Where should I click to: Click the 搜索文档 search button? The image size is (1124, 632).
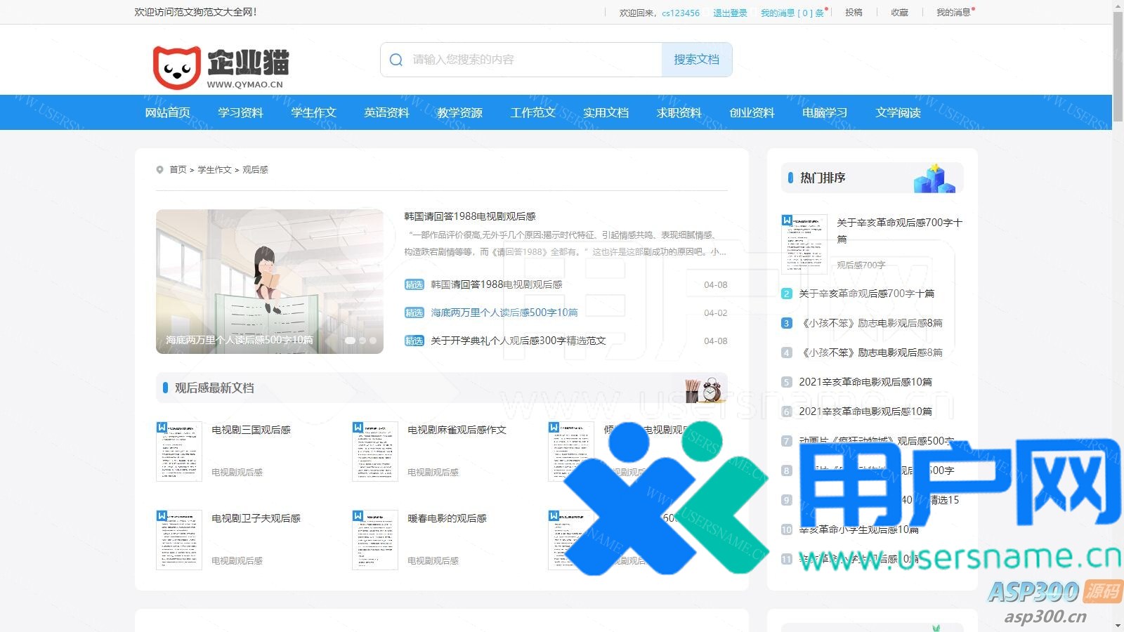pos(697,60)
